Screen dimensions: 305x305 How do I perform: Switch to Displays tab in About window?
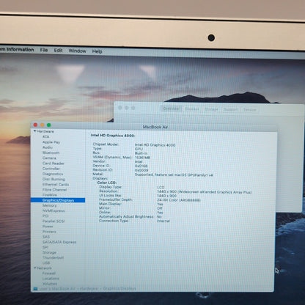tap(192, 109)
